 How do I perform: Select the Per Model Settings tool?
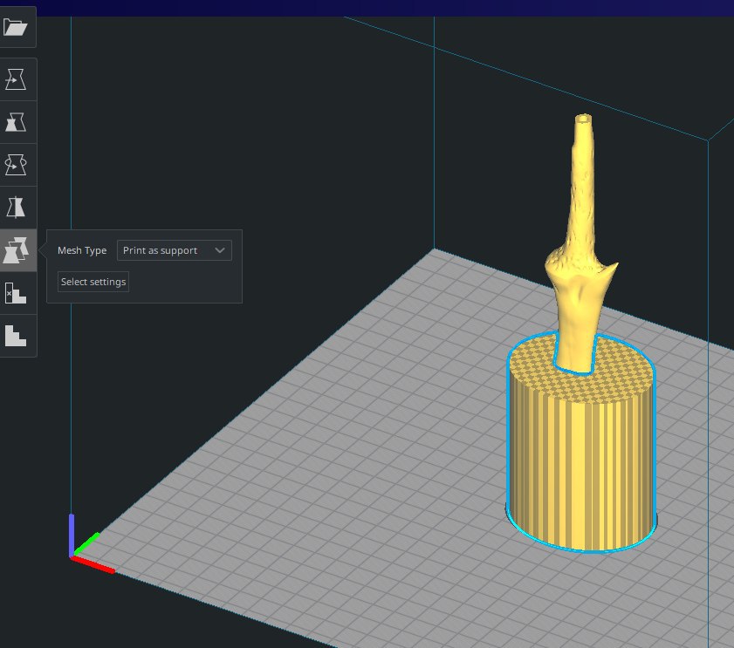(16, 250)
